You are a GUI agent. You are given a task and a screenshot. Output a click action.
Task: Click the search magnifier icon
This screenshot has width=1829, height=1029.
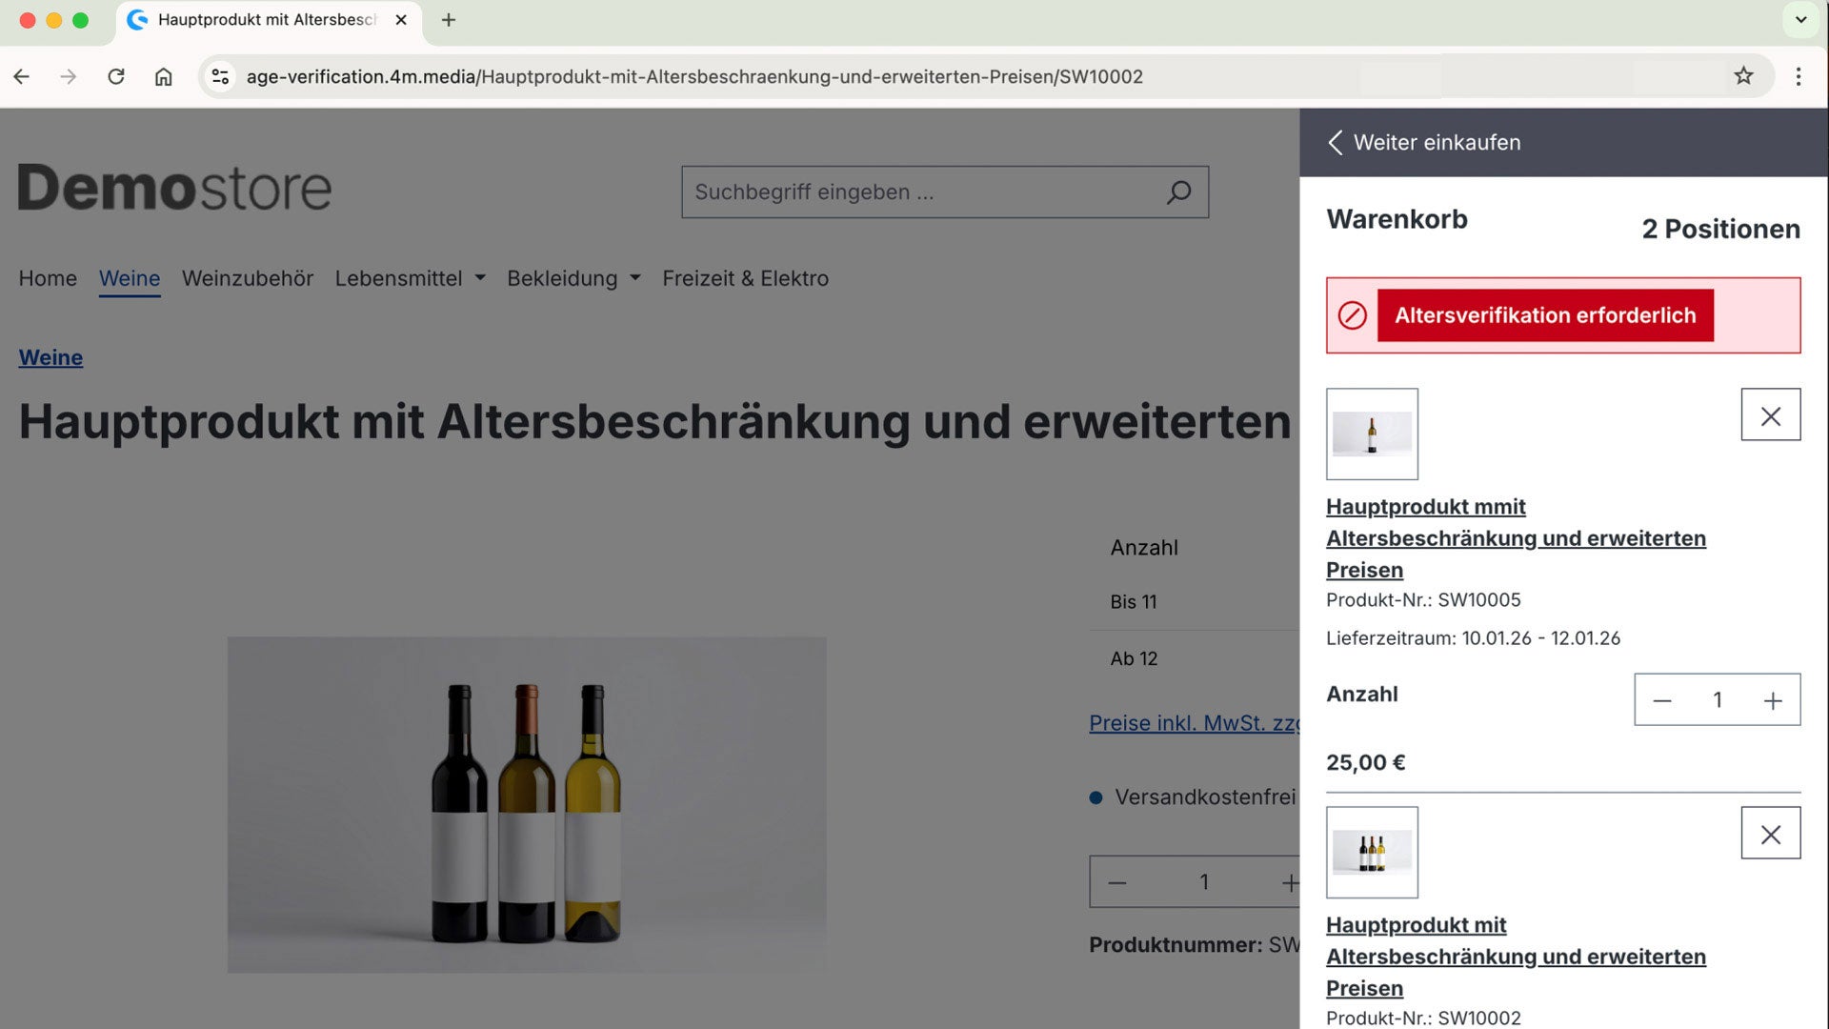(1179, 192)
